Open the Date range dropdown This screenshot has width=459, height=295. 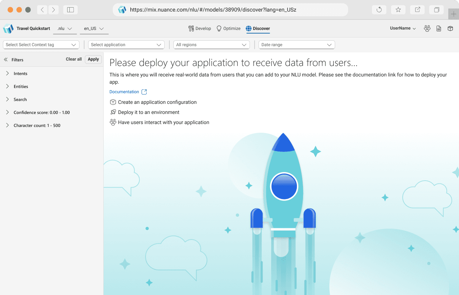[x=297, y=45]
